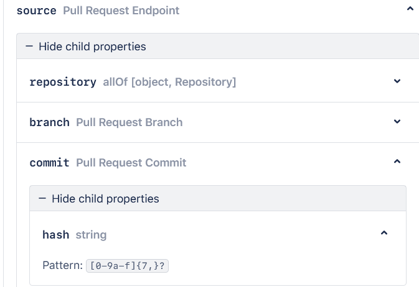Click 'allOf [object, Repository]' type text

(169, 82)
